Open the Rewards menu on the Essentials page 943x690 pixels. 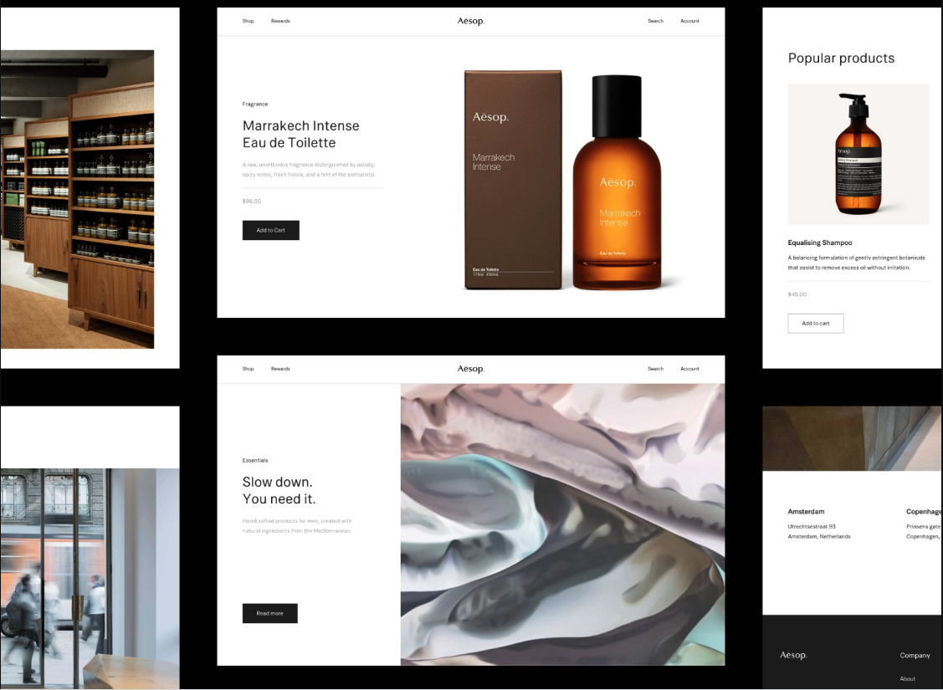click(x=280, y=369)
